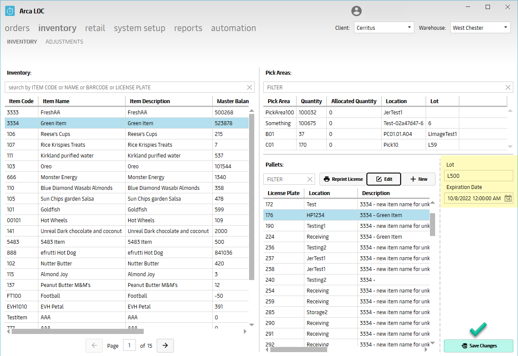Select pick area C01 row

385,145
